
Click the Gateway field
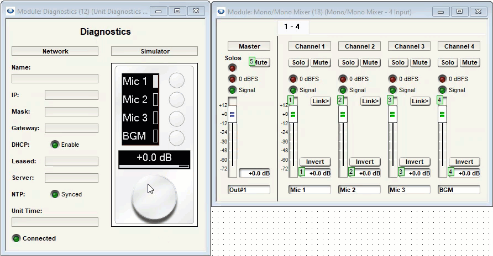coord(71,129)
